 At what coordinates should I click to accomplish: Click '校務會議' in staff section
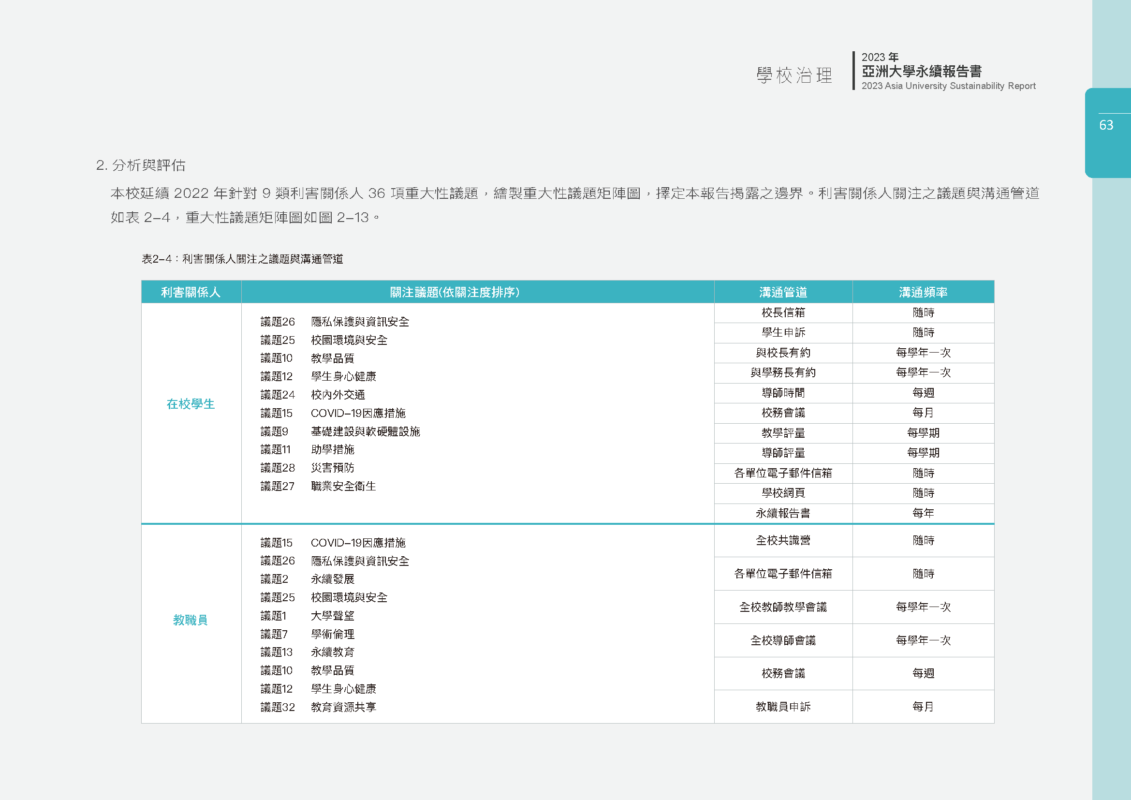pyautogui.click(x=783, y=673)
